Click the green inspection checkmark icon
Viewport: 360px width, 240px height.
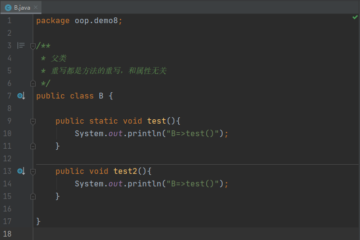click(x=355, y=17)
